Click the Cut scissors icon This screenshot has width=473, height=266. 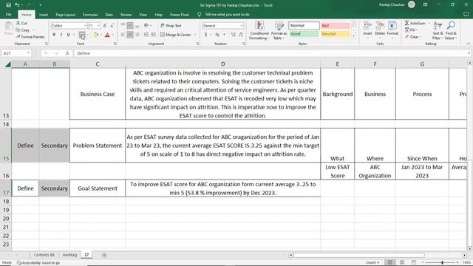tap(18, 23)
